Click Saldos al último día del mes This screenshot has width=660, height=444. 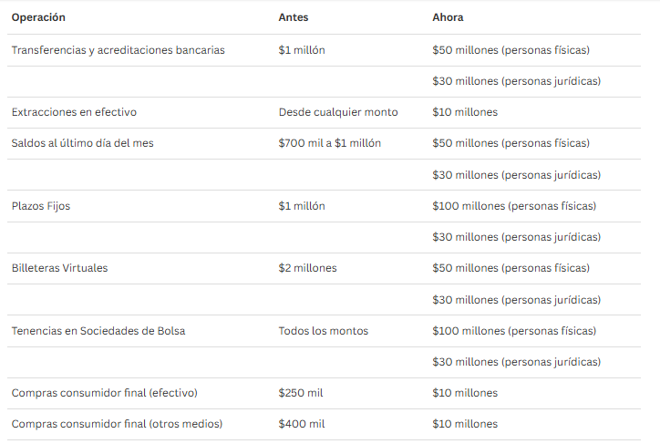pos(82,143)
